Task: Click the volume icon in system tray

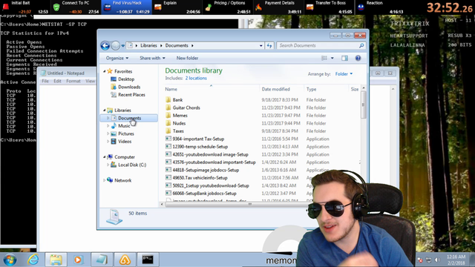Action: pos(437,260)
